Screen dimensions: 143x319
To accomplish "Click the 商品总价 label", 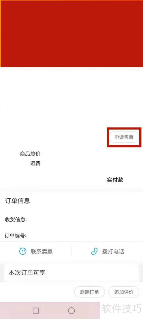I will (30, 154).
